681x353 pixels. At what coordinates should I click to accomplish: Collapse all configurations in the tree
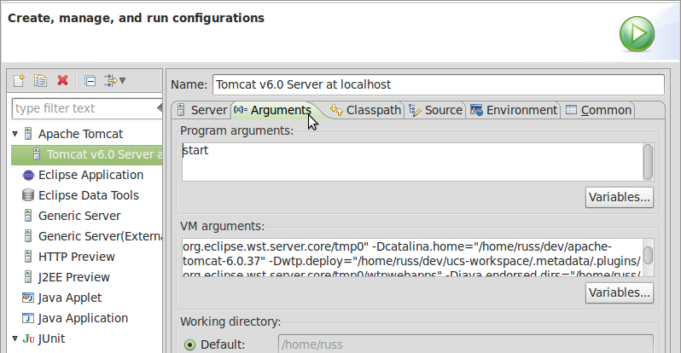(90, 81)
